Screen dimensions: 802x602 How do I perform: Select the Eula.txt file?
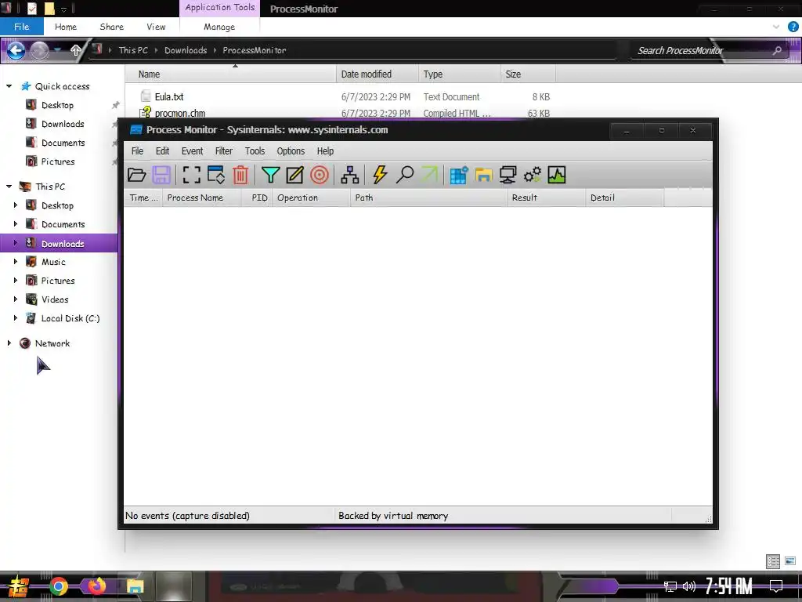click(169, 96)
